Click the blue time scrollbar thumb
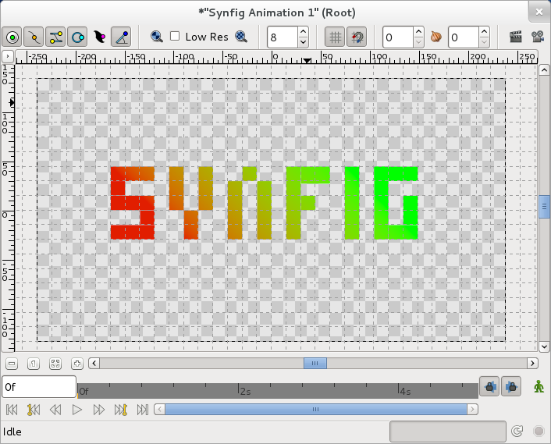551x444 pixels. point(316,409)
